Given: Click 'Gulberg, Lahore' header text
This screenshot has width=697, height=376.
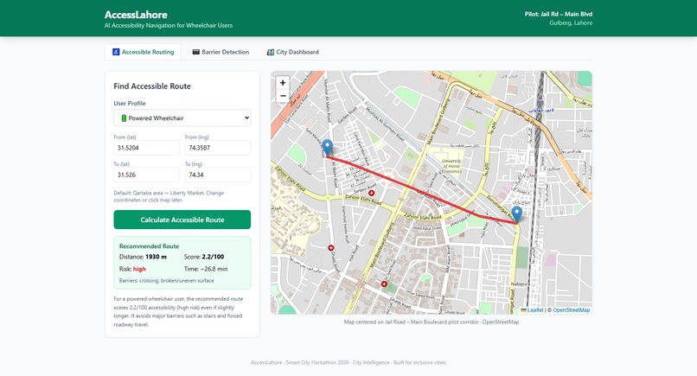Looking at the screenshot, I should (x=571, y=23).
